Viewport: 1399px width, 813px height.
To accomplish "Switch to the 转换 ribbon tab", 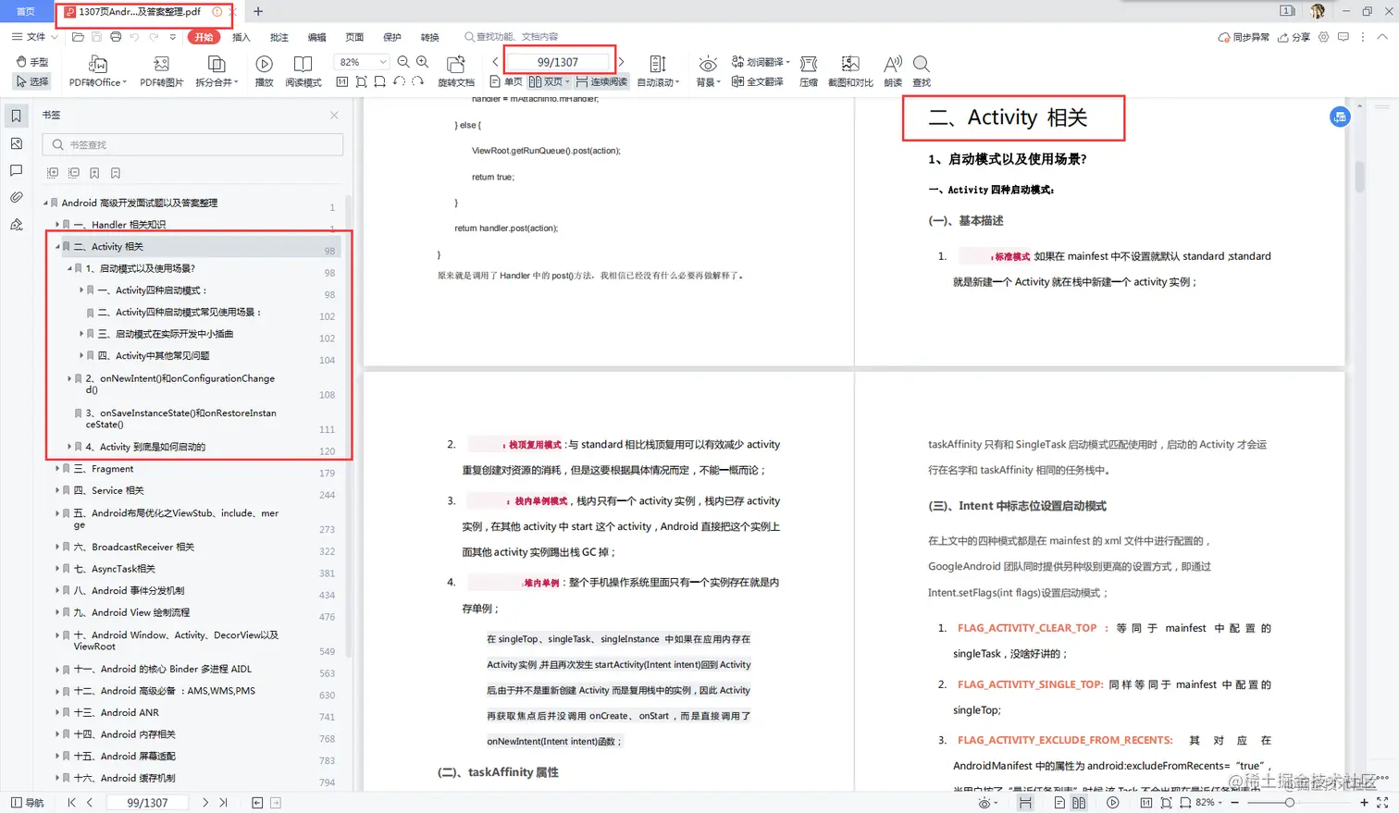I will click(430, 37).
